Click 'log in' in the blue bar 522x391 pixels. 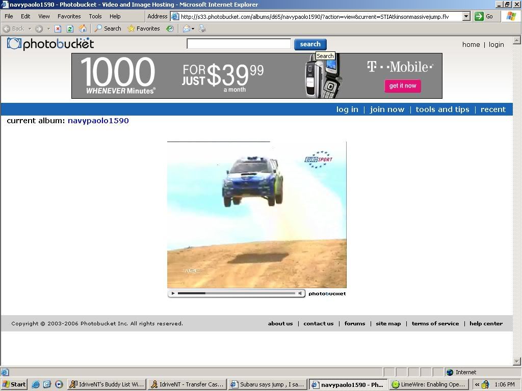pos(347,109)
